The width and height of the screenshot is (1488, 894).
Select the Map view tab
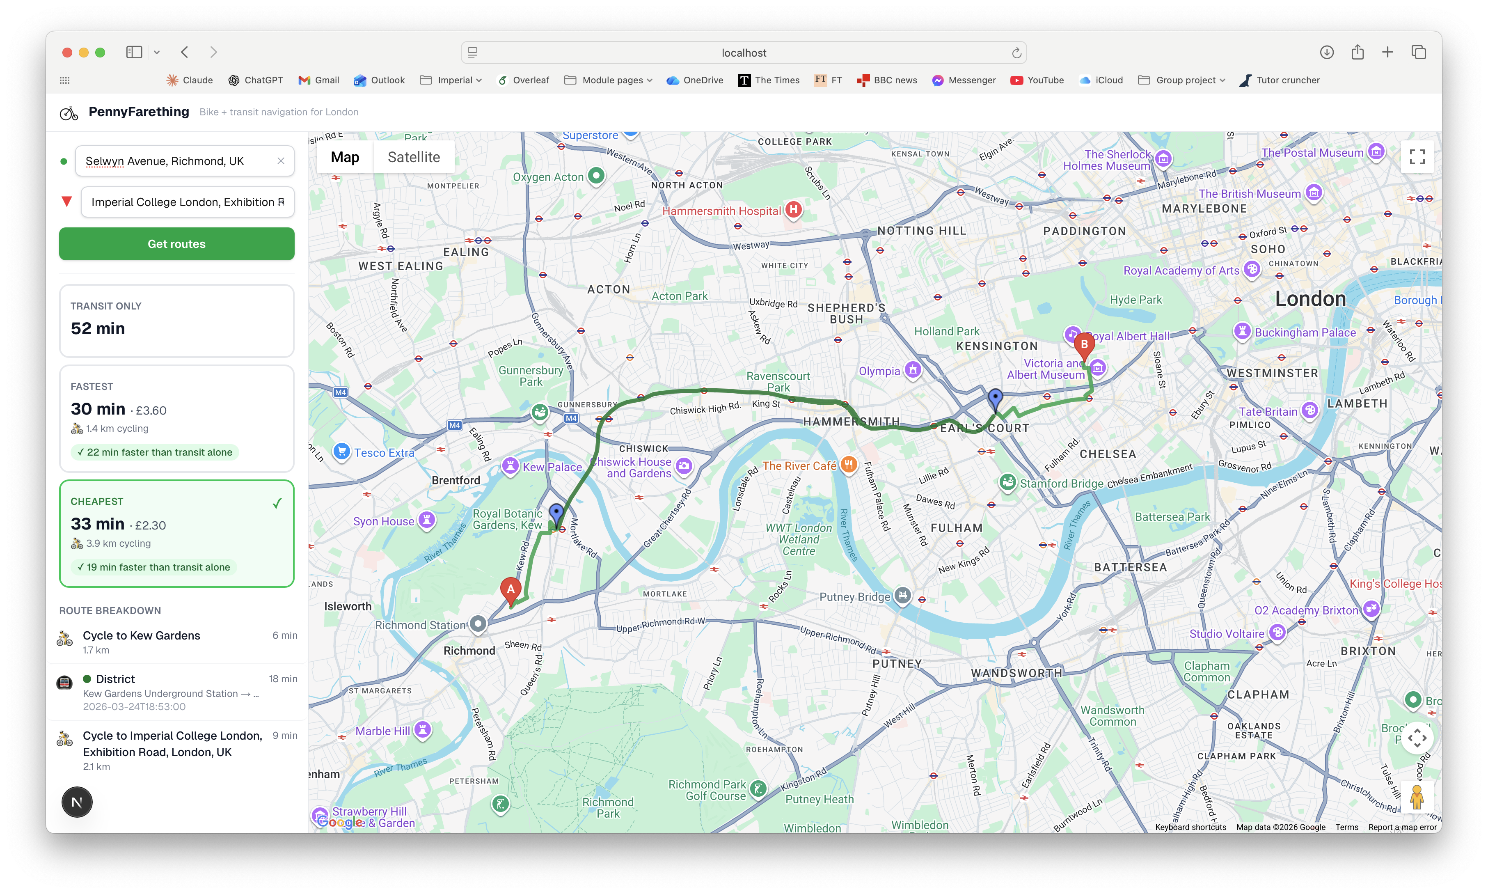(344, 157)
